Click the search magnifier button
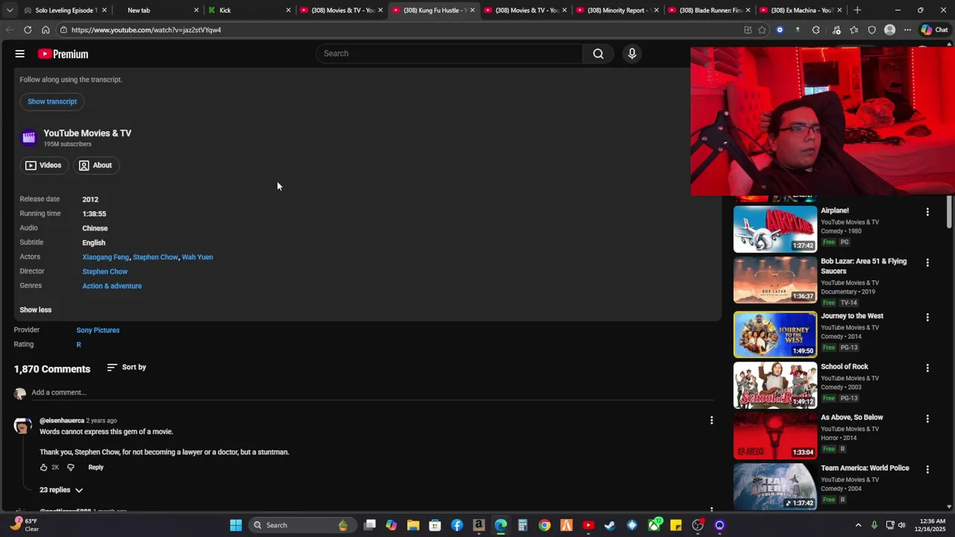The image size is (955, 537). coord(598,54)
